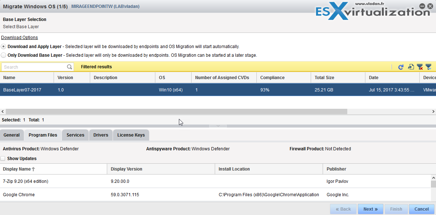Click the Number of Assigned CVDs header

224,78
